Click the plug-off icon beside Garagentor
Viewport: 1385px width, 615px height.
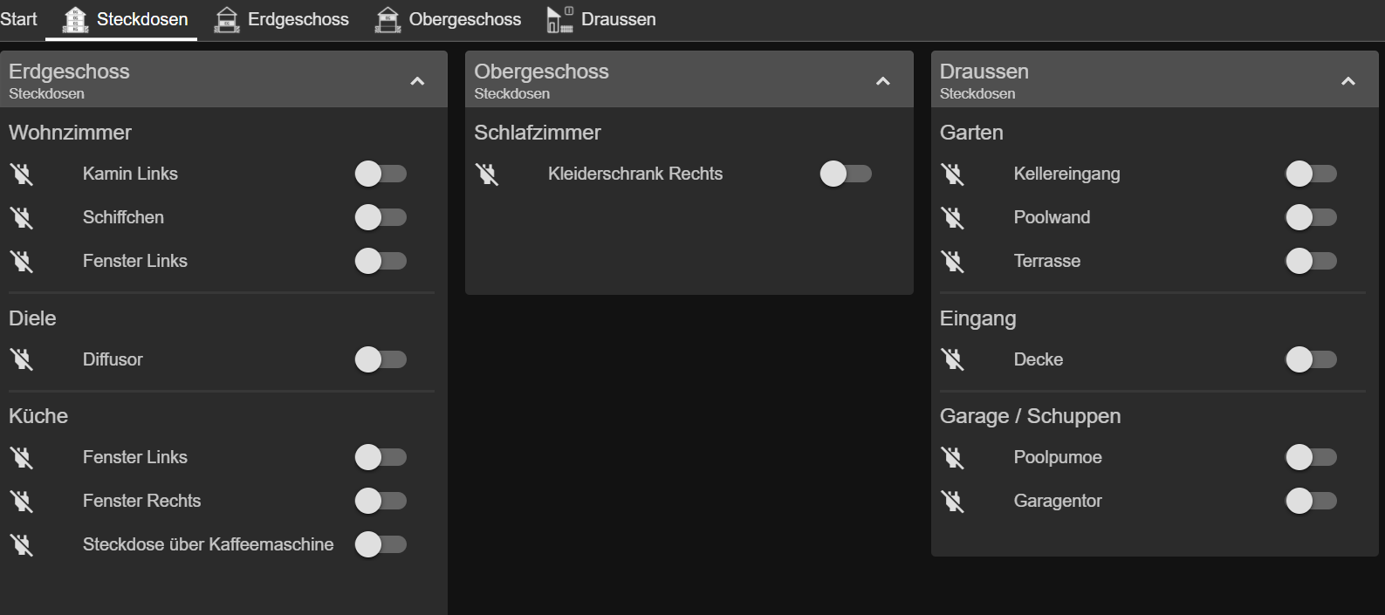953,501
